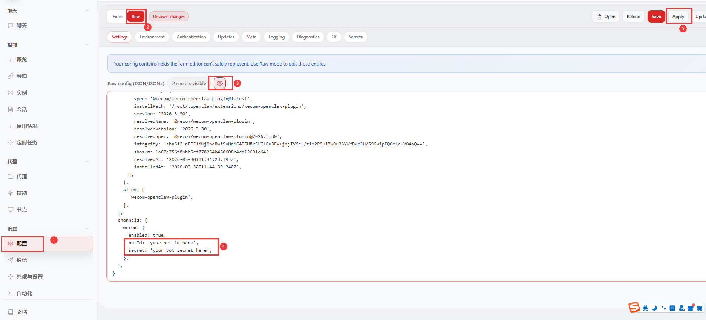This screenshot has width=706, height=320.
Task: Switch editor to Form mode
Action: tap(117, 17)
